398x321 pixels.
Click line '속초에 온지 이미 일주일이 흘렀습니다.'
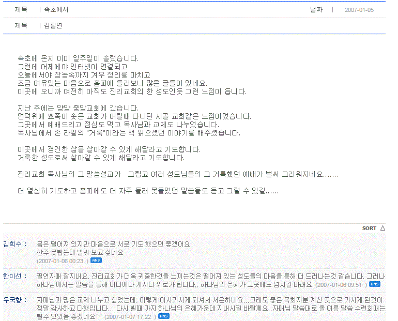(78, 58)
